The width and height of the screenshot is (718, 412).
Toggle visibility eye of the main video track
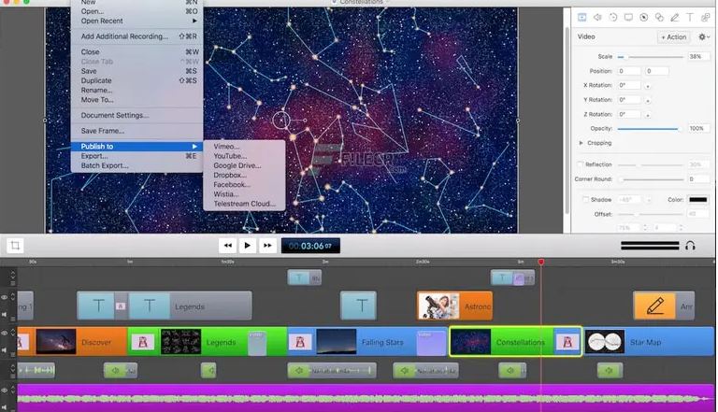(x=5, y=334)
